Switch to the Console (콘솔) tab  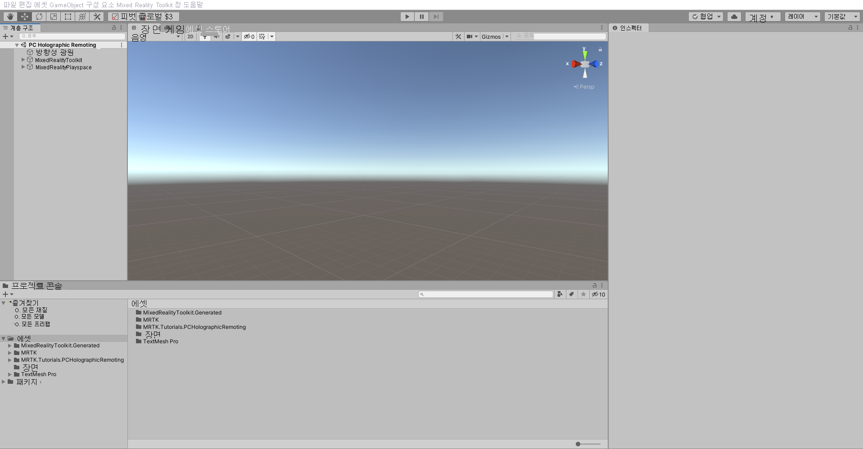coord(54,286)
